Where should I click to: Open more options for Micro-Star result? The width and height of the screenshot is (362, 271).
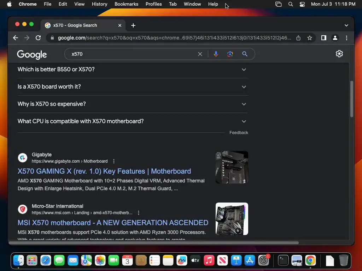pos(139,213)
